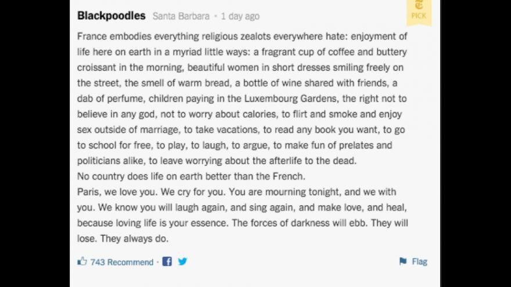The height and width of the screenshot is (287, 511).
Task: Click the Times logo inside the Pick badge
Action: click(419, 5)
